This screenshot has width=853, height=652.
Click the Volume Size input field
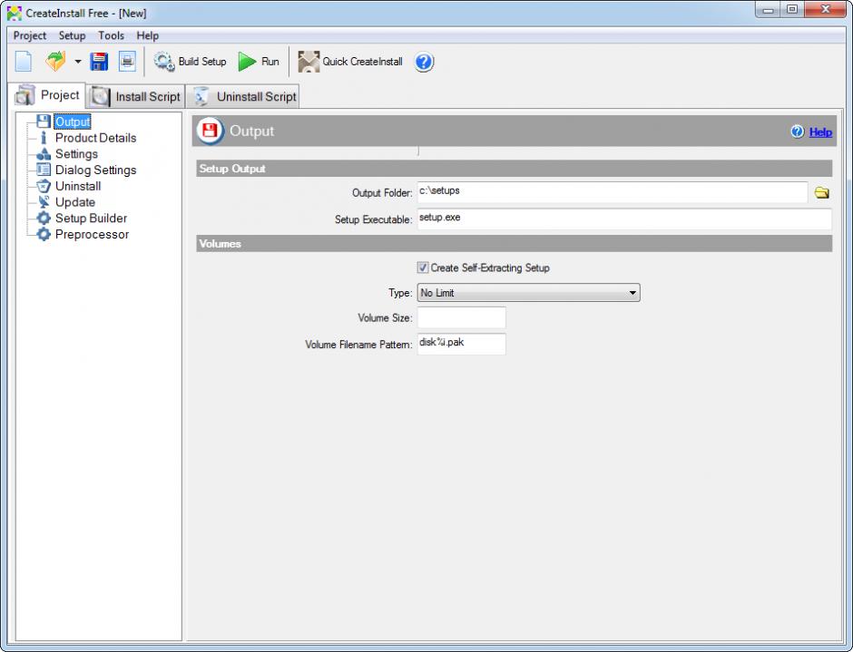[461, 317]
